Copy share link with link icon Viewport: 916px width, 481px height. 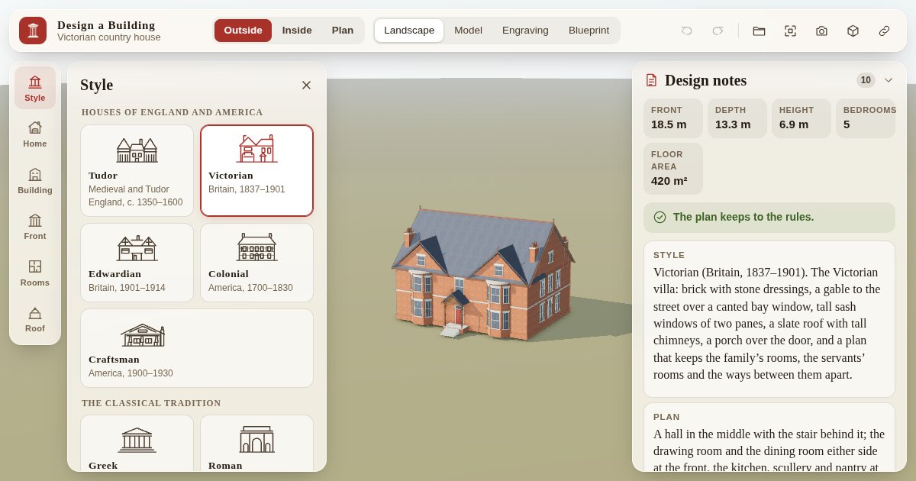pyautogui.click(x=884, y=31)
